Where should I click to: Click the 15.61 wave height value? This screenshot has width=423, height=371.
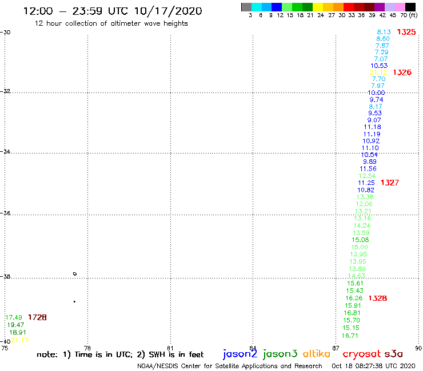click(x=356, y=284)
